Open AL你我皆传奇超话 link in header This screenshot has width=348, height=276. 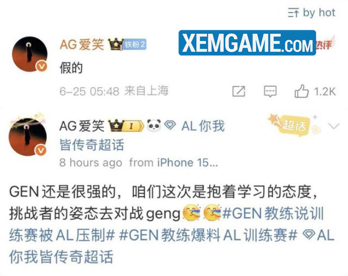[x=142, y=135]
